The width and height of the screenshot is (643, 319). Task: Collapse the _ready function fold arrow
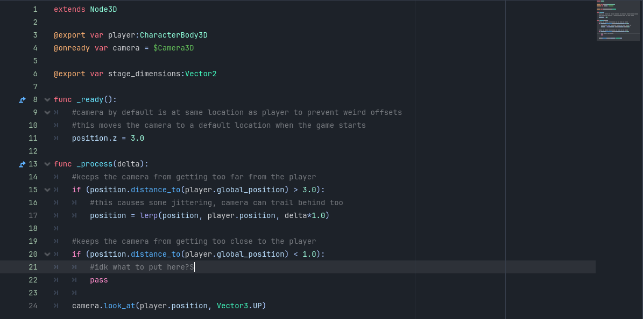click(47, 99)
